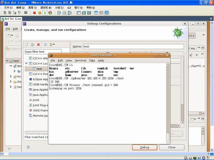The image size is (214, 160).
Task: Click the help question mark in Debug Configurations
Action: pos(28,147)
